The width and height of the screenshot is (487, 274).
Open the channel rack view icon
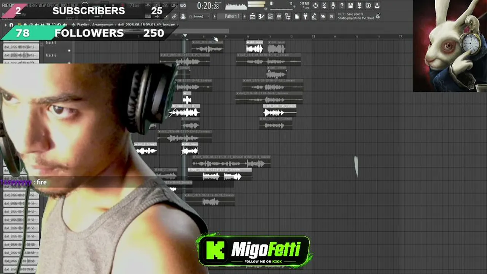click(x=270, y=16)
